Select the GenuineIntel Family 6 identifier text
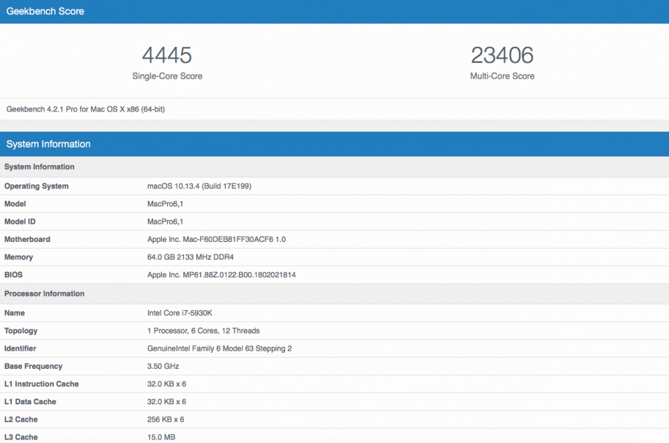 coord(219,348)
